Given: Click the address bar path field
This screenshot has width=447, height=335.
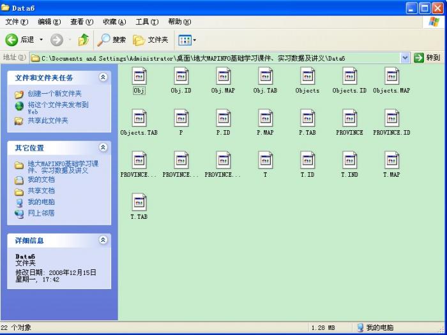Looking at the screenshot, I should coord(217,58).
